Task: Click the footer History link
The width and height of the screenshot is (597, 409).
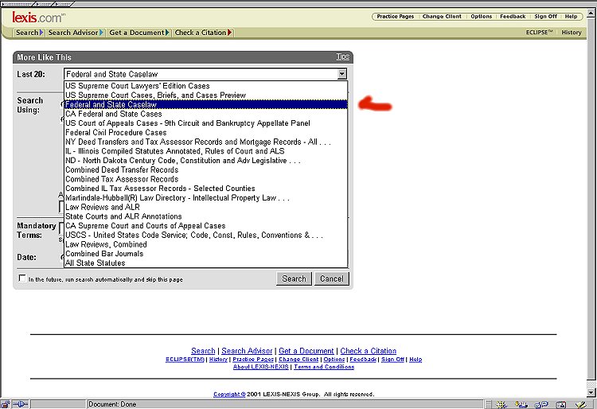Action: coord(218,359)
